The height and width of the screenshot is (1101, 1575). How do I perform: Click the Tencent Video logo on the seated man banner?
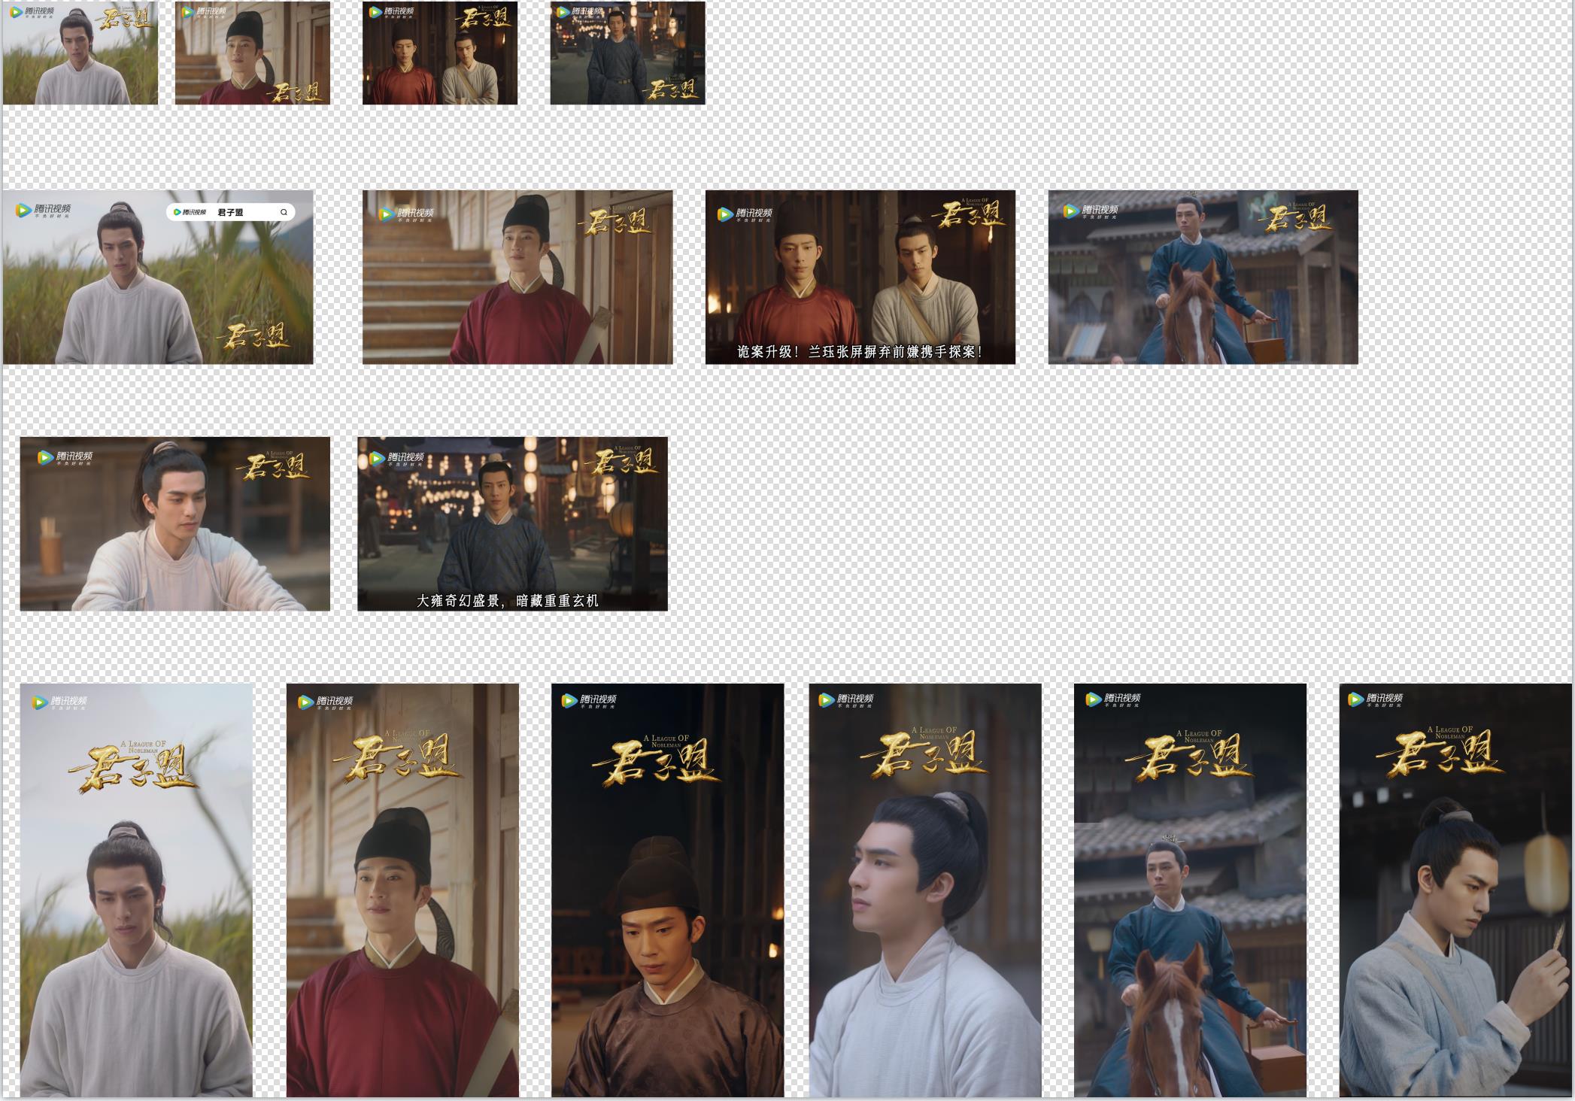click(x=64, y=457)
